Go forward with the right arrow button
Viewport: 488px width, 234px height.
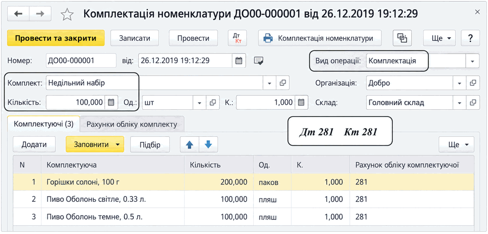[40, 13]
